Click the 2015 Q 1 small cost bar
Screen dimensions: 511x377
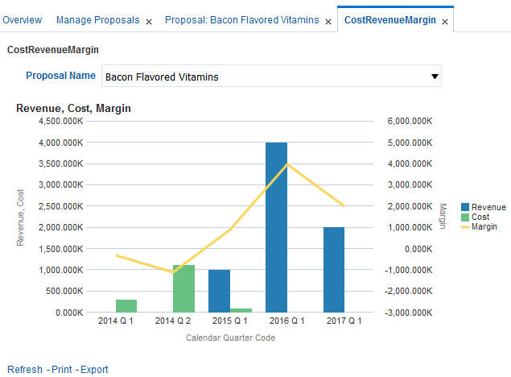tap(241, 309)
